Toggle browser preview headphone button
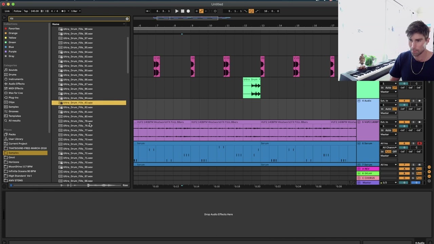434x244 pixels. pyautogui.click(x=11, y=185)
